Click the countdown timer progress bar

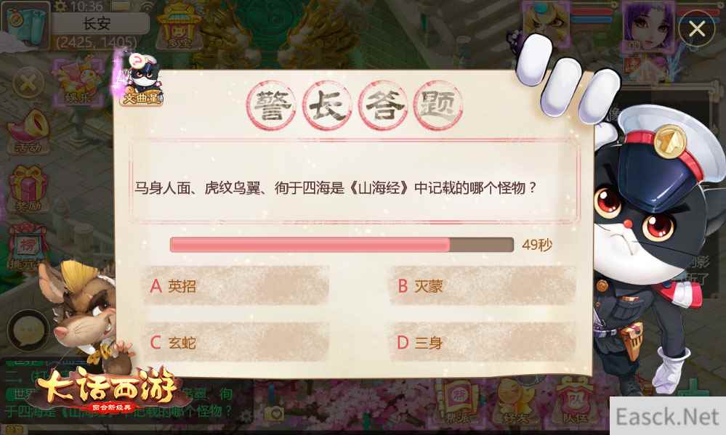[342, 244]
